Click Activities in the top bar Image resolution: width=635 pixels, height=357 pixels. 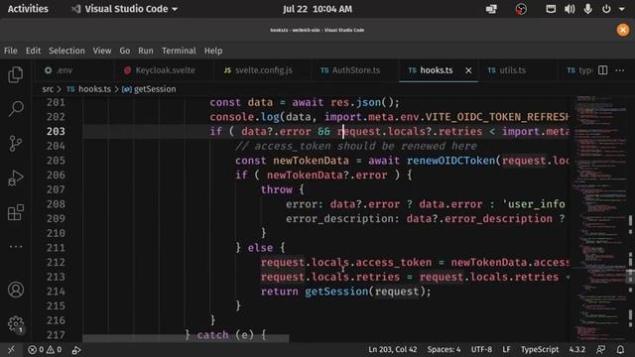click(28, 9)
